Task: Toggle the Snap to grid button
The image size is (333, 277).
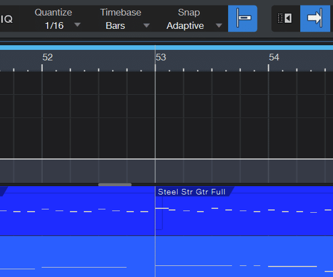Action: pos(243,19)
